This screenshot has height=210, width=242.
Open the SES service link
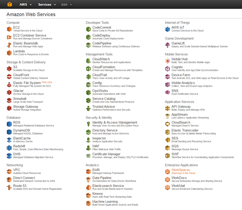[x=175, y=138]
